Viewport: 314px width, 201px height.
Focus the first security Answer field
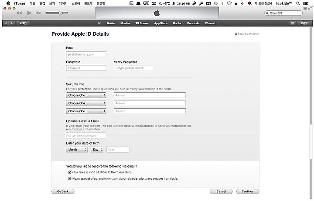point(150,95)
